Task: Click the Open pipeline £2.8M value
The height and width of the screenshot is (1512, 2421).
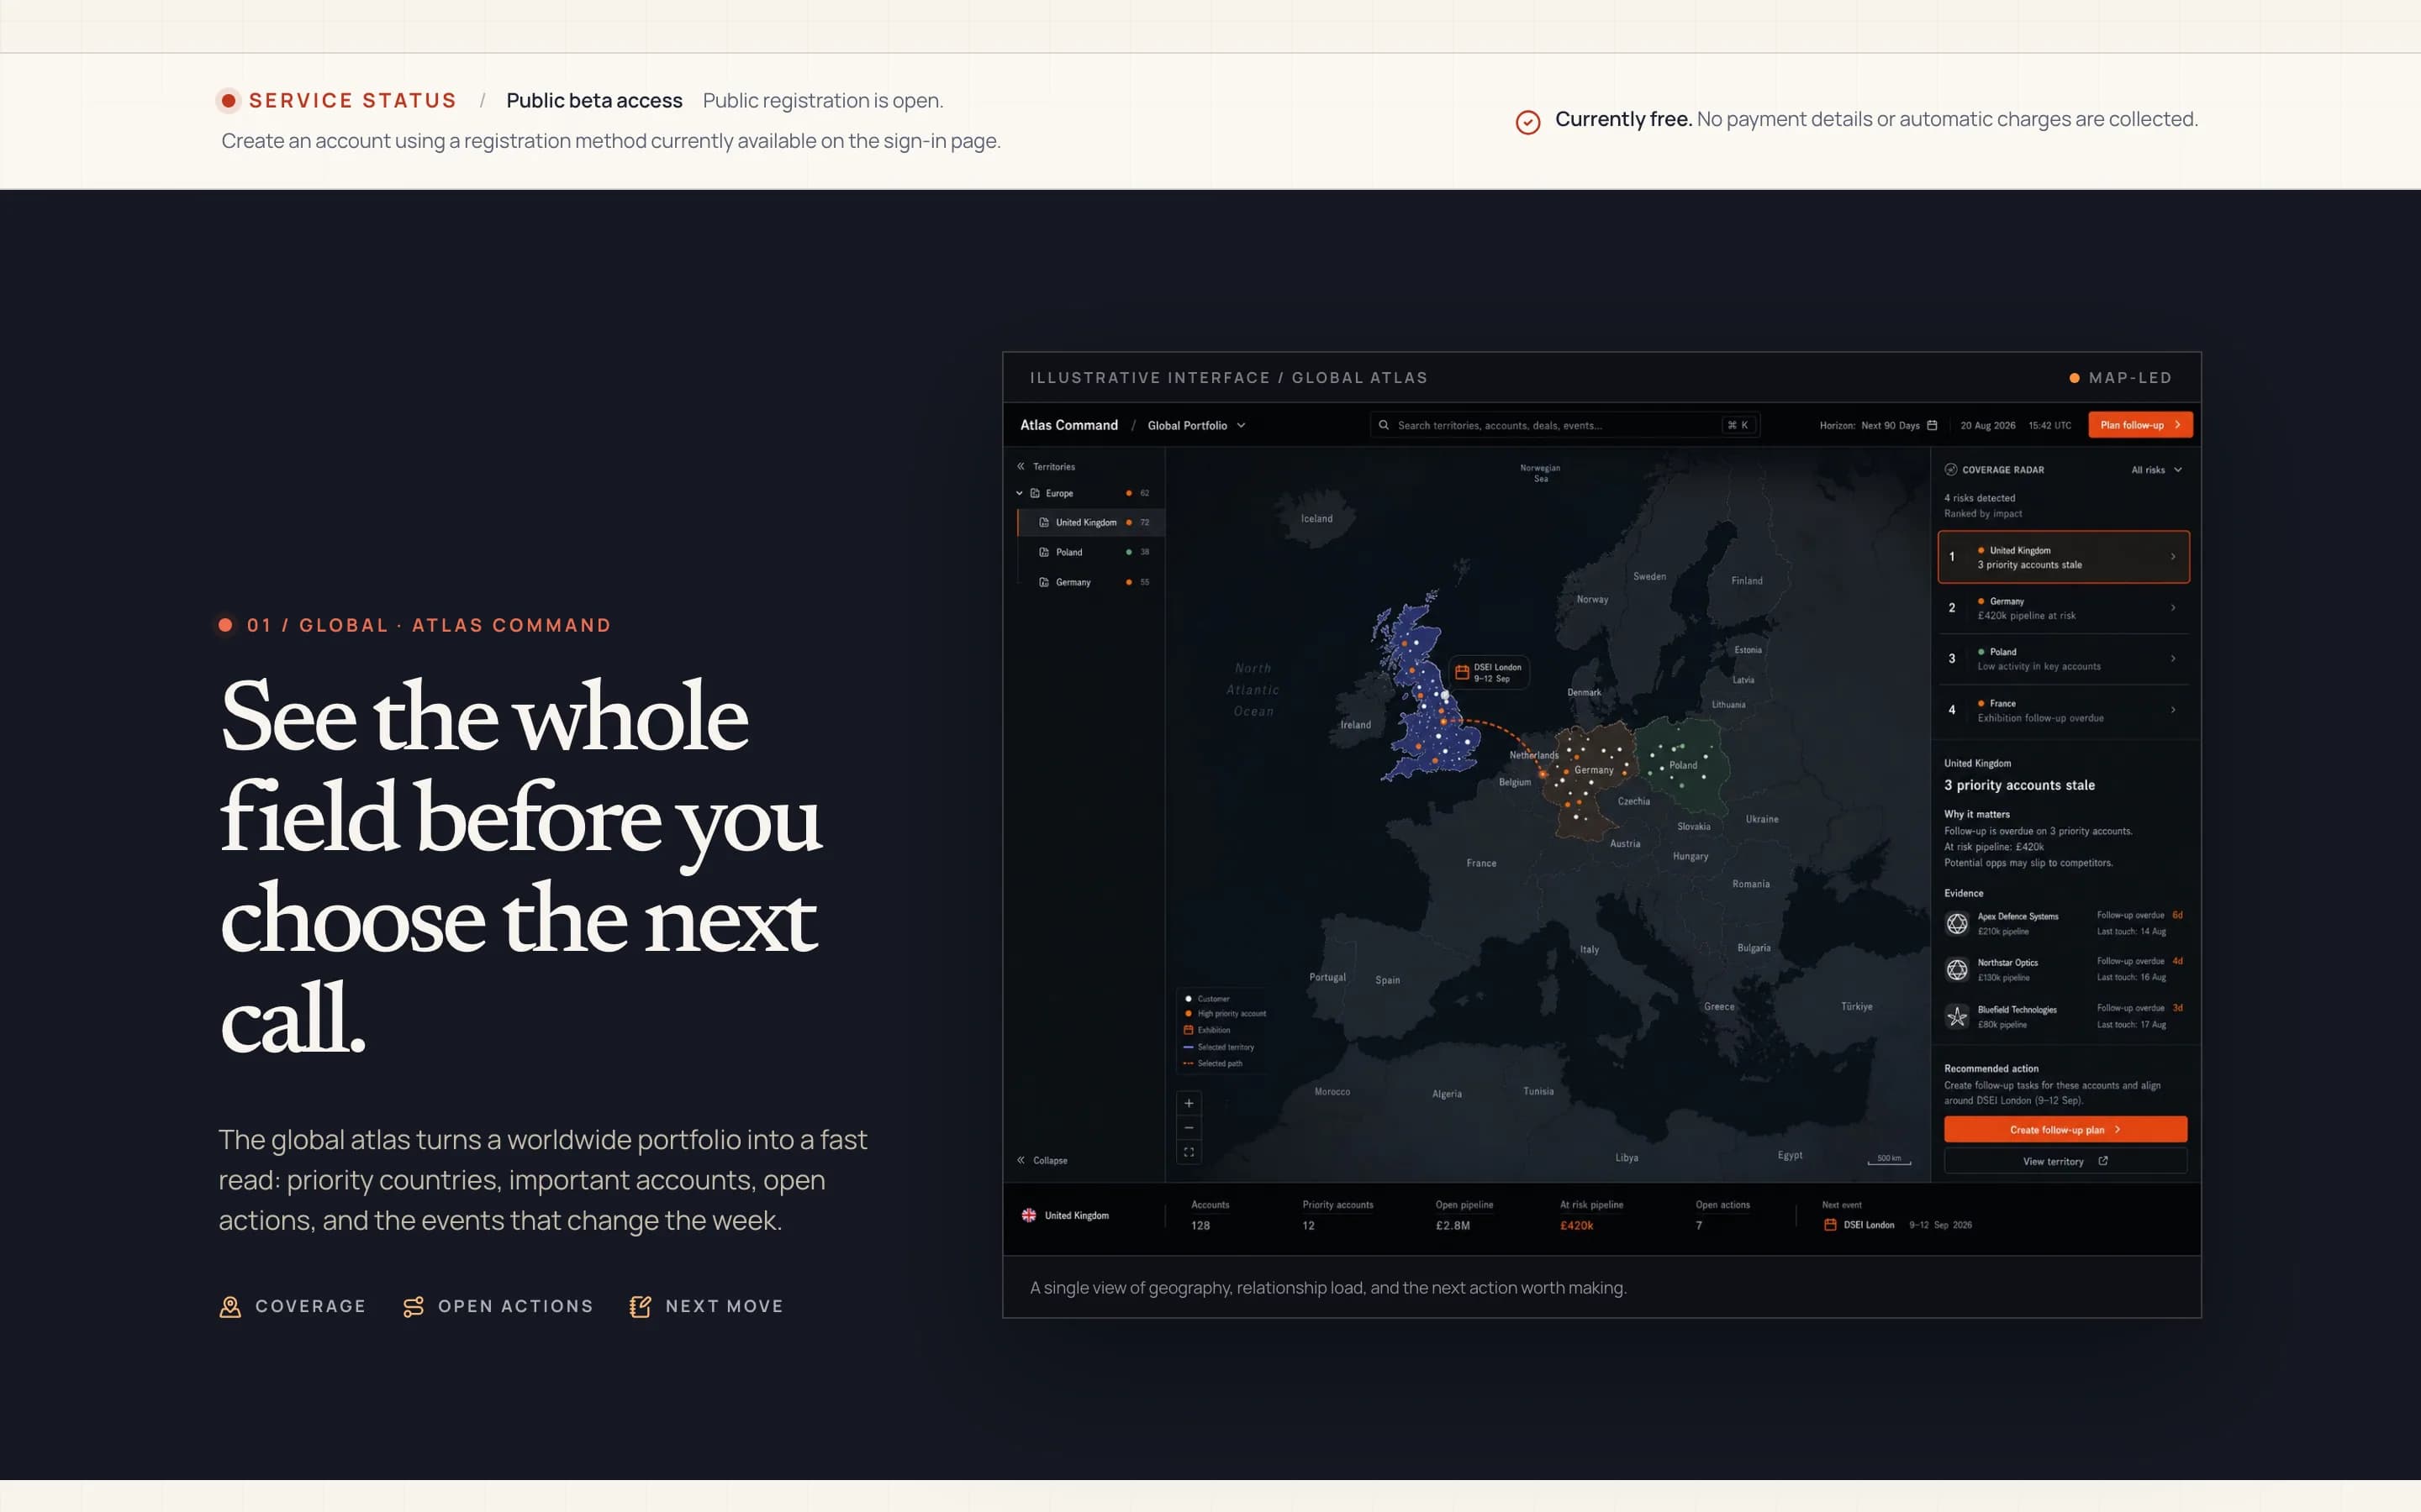Action: pos(1453,1226)
